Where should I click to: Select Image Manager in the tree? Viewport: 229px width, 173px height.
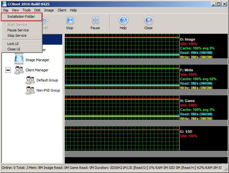coord(37,60)
